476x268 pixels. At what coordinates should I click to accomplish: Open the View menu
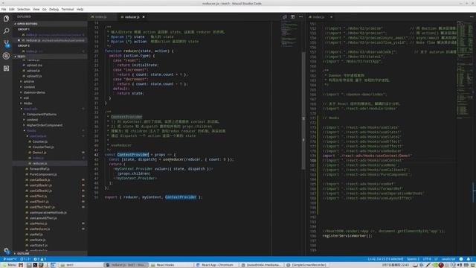pyautogui.click(x=36, y=10)
